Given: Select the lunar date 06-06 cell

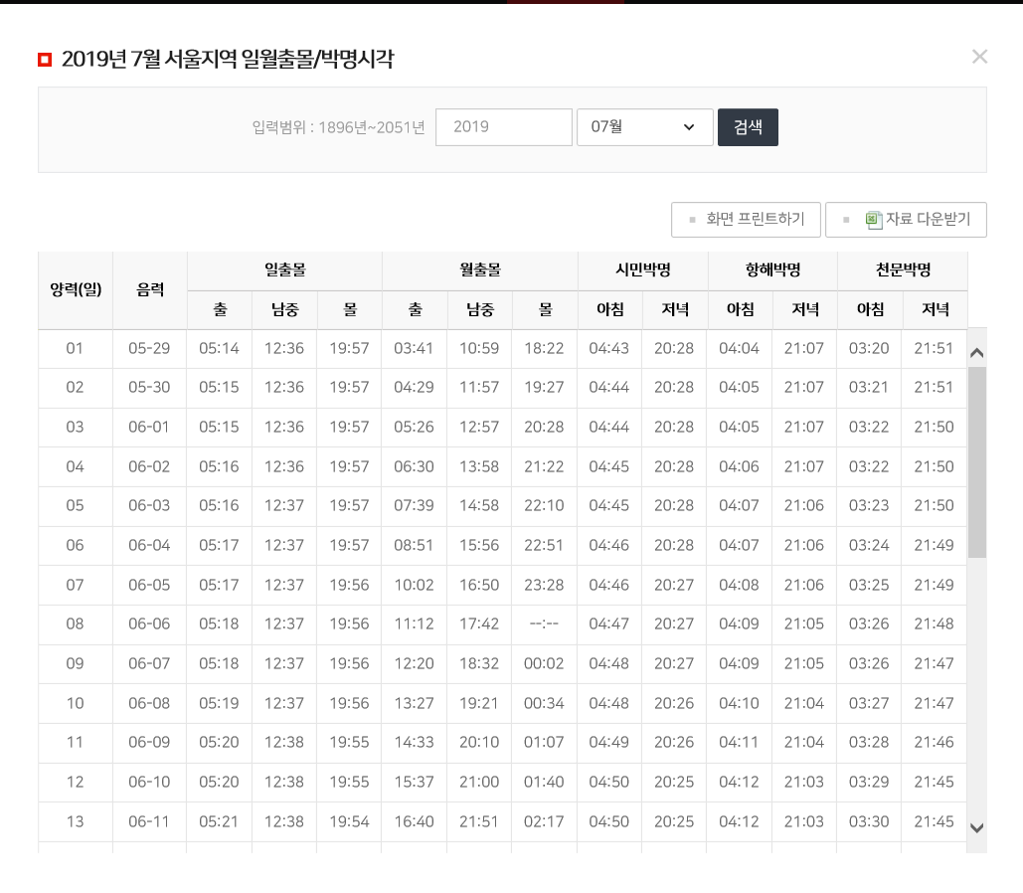Looking at the screenshot, I should 149,625.
